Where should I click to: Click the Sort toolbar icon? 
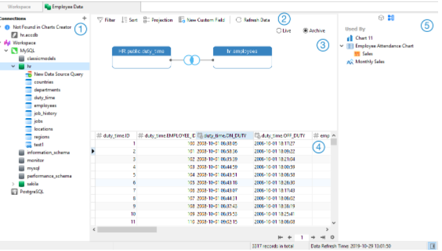point(124,20)
